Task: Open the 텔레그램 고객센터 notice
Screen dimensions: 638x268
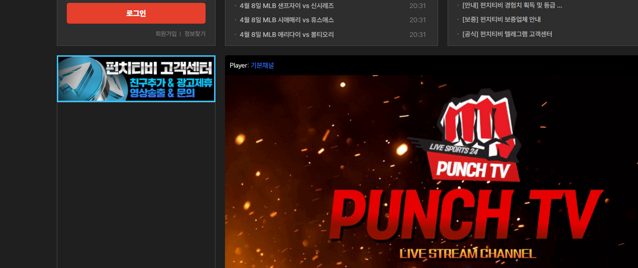Action: [x=507, y=34]
